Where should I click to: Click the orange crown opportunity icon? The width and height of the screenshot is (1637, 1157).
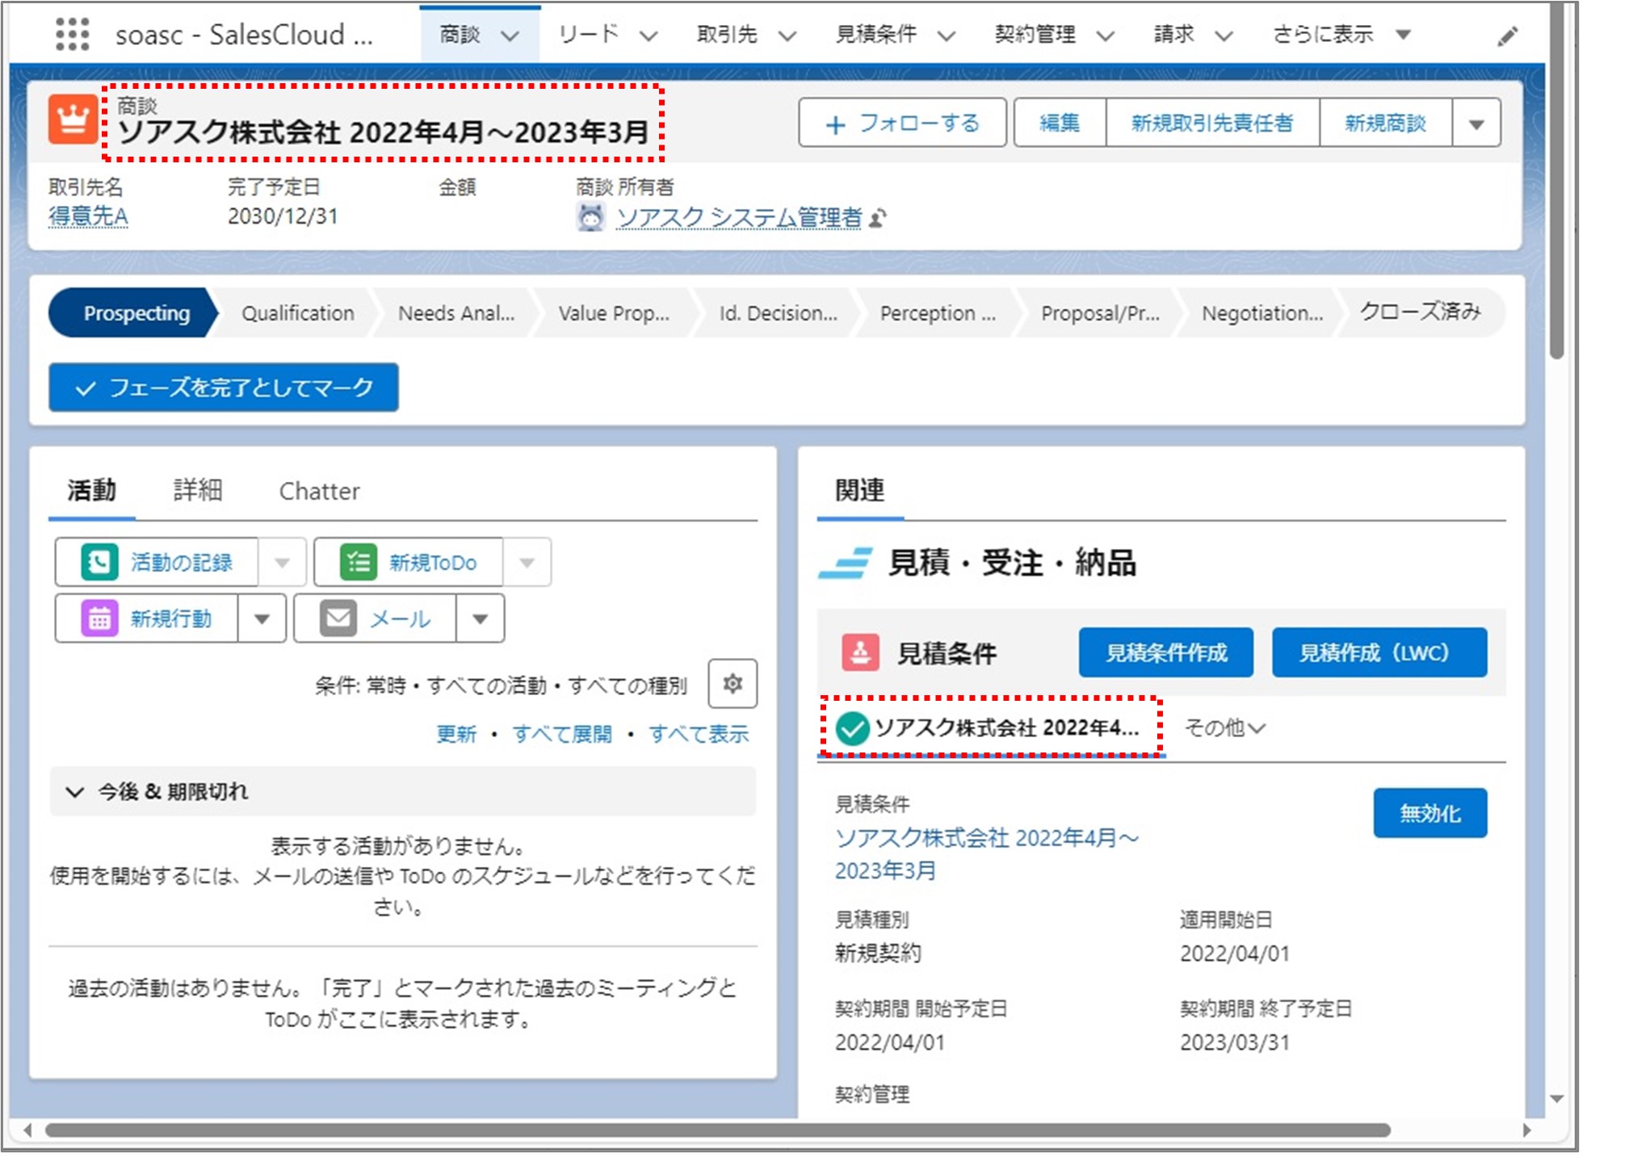[73, 119]
